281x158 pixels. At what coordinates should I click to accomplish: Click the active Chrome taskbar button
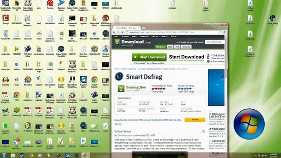86,155
